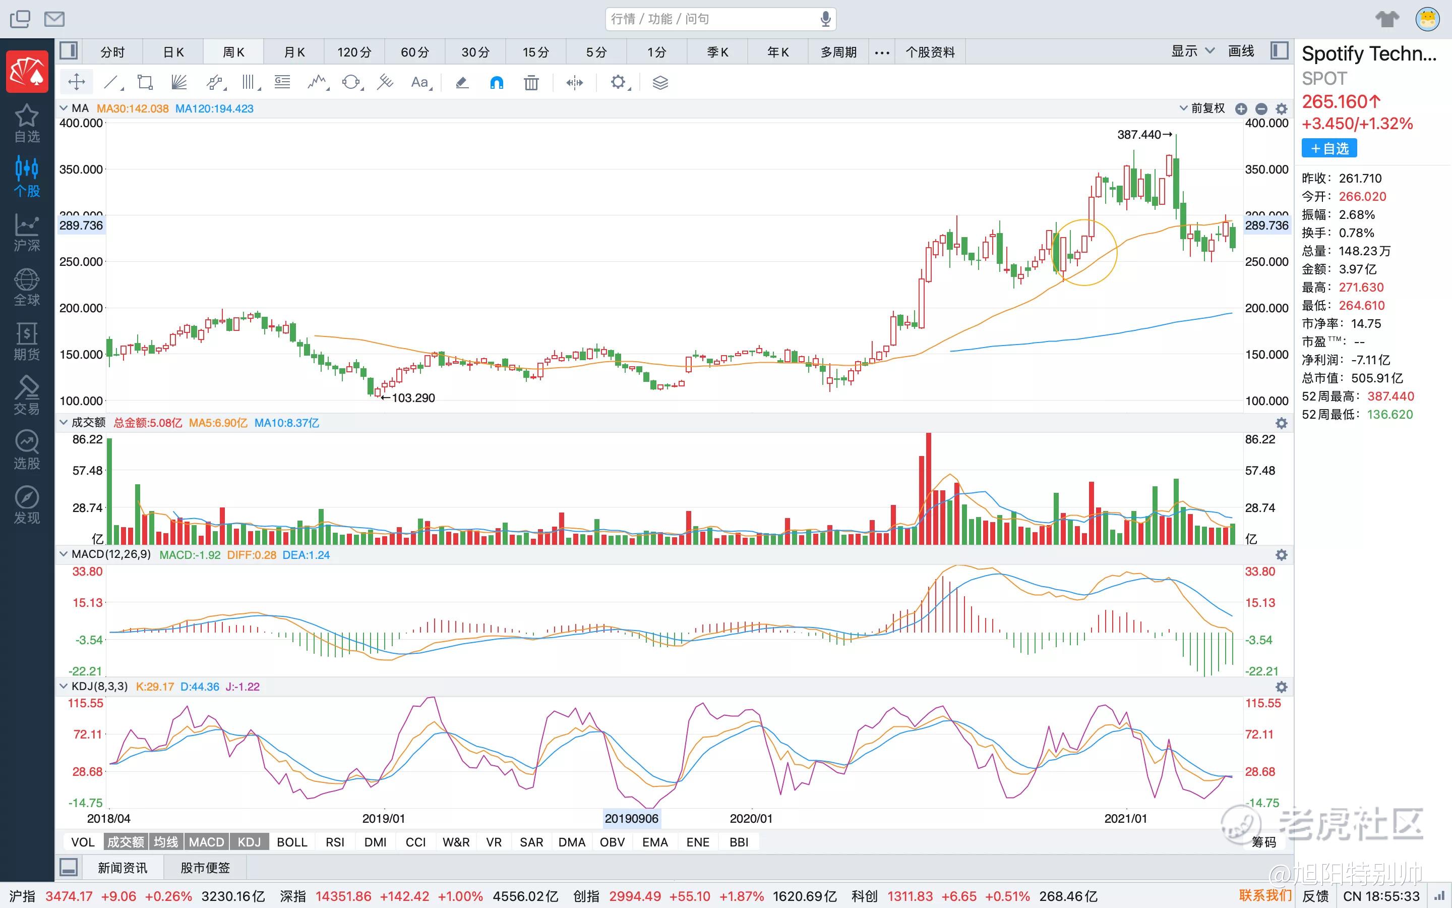
Task: Open the 全球 global markets icon
Action: pyautogui.click(x=27, y=287)
